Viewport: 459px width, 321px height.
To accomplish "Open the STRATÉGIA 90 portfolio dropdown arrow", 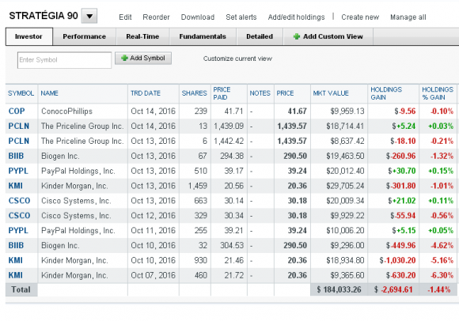I will (x=89, y=16).
